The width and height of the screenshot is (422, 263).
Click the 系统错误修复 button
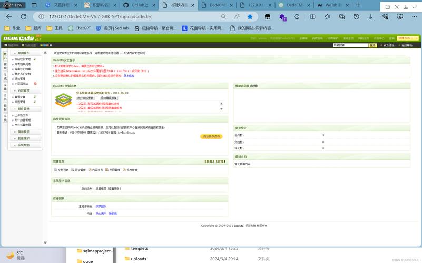click(x=109, y=98)
